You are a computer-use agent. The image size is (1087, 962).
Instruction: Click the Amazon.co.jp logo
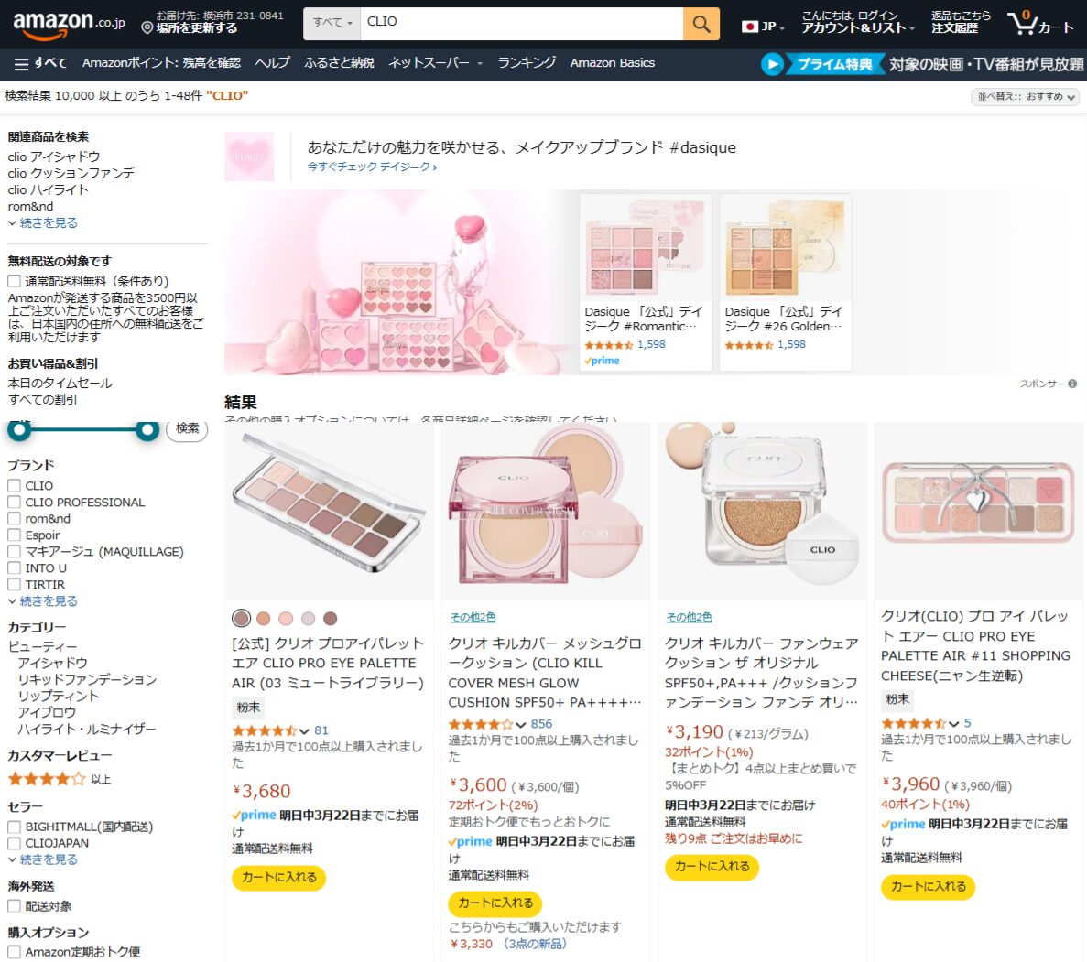point(69,25)
